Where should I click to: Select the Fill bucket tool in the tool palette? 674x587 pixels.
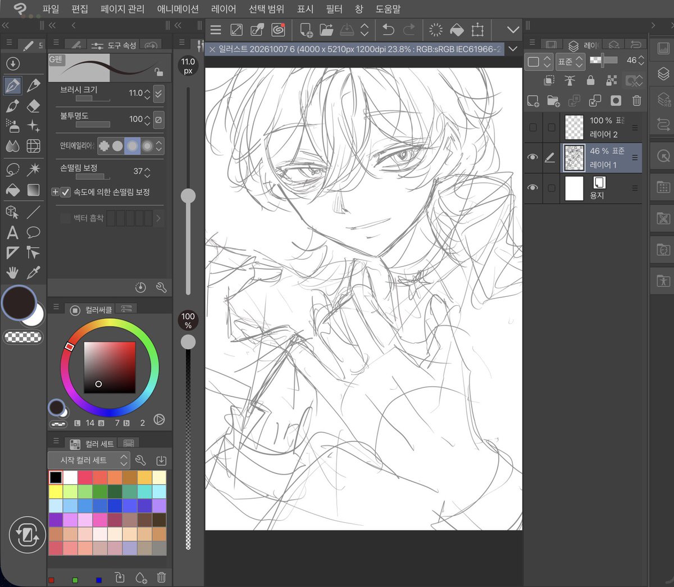coord(12,190)
